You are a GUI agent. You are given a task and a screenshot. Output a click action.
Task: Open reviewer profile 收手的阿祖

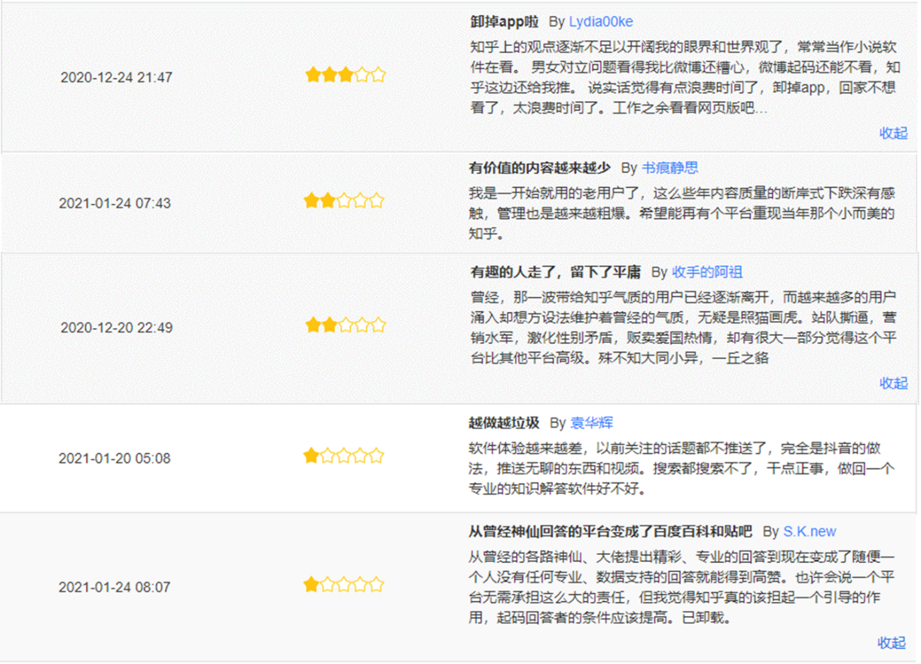pyautogui.click(x=707, y=272)
